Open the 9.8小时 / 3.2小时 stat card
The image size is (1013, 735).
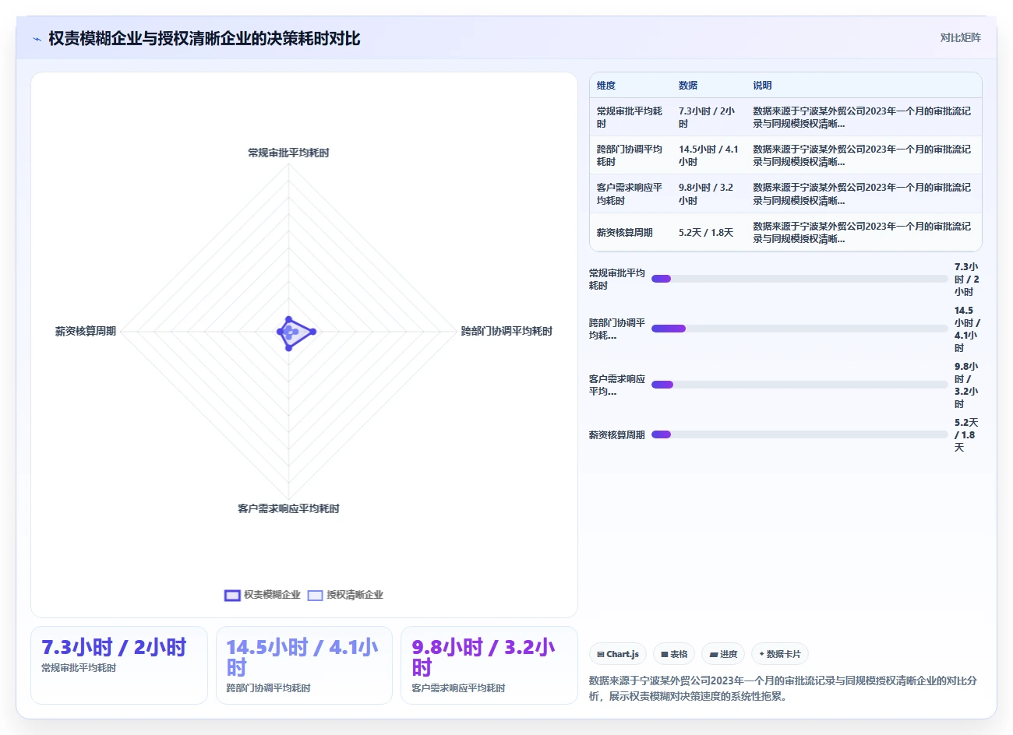point(489,665)
